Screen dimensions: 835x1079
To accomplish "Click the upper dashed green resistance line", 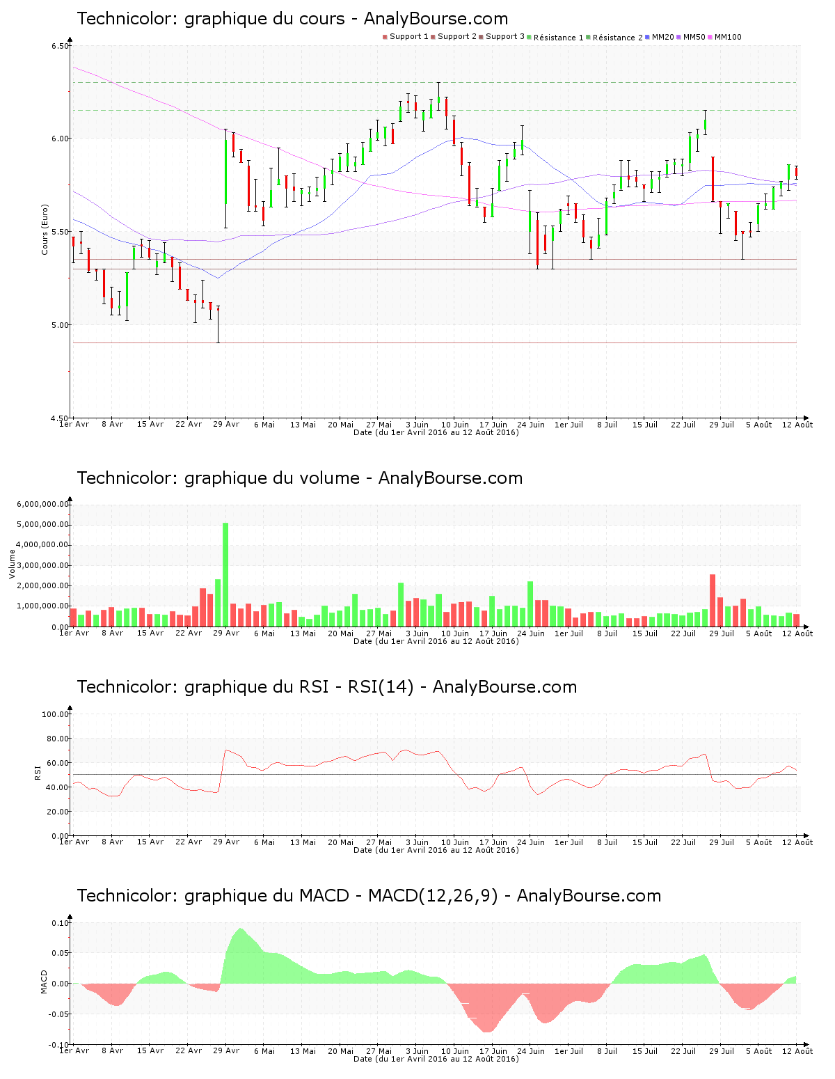I will point(435,82).
